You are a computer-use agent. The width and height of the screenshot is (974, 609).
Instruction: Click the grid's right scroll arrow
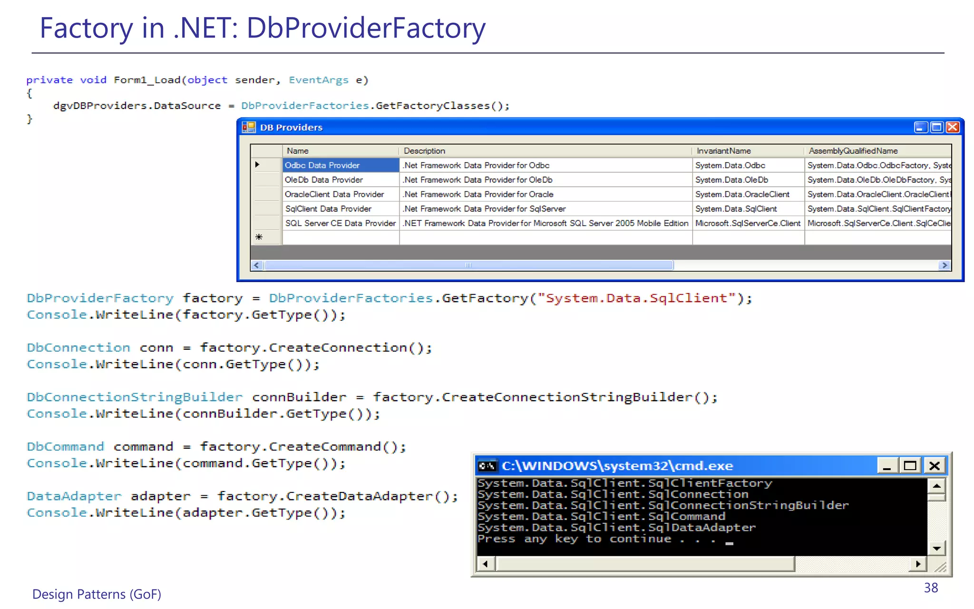[x=945, y=265]
